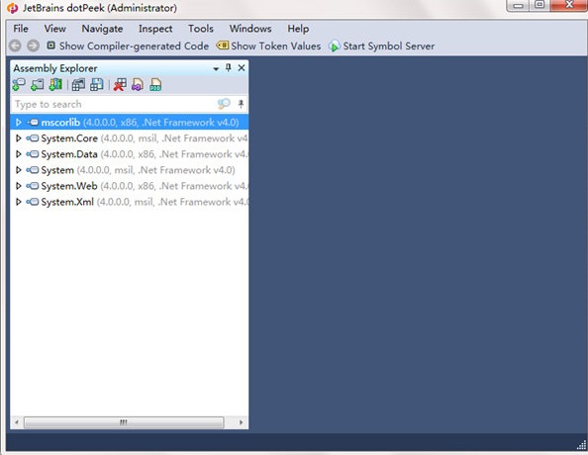The height and width of the screenshot is (455, 588).
Task: Expand the System.Core node
Action: pyautogui.click(x=18, y=138)
